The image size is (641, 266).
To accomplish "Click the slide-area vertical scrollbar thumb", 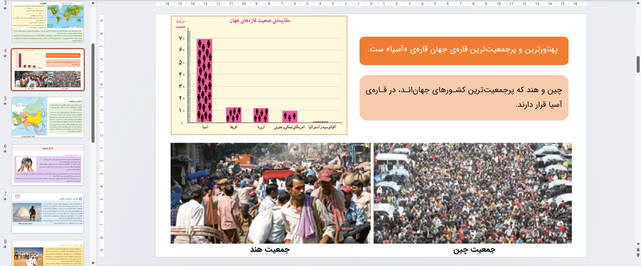I will tap(638, 64).
